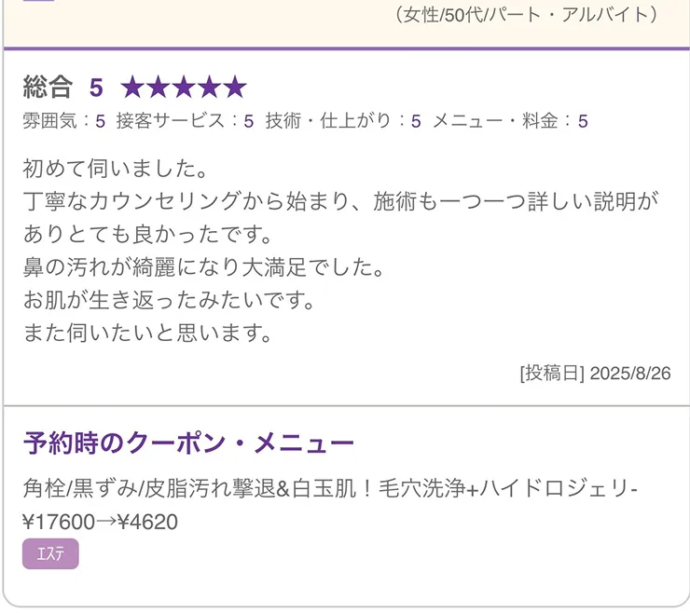Viewport: 690px width, 613px height.
Task: Click the fifth purple rating star
Action: click(x=234, y=88)
